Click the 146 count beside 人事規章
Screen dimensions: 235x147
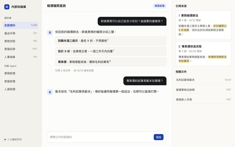click(x=35, y=57)
